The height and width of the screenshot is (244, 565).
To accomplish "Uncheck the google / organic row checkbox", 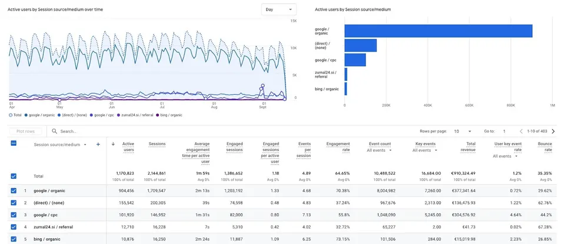I will click(x=14, y=190).
